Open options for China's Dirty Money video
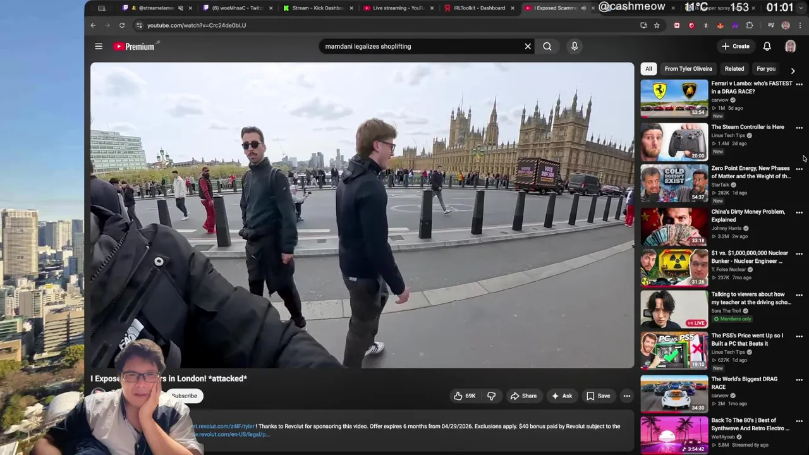Image resolution: width=809 pixels, height=455 pixels. (799, 212)
